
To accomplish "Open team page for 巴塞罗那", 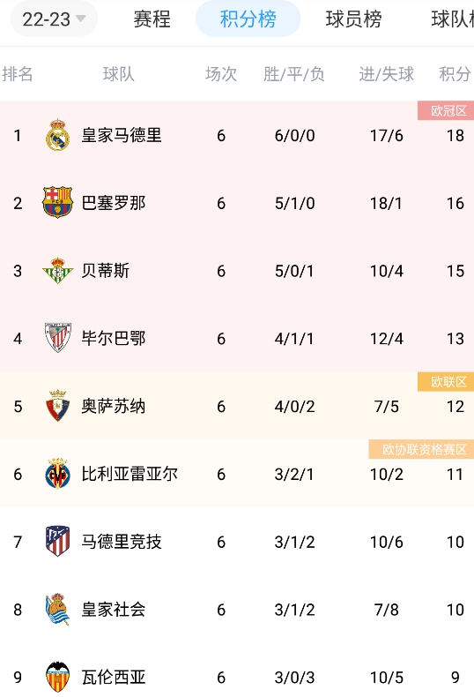I will pyautogui.click(x=113, y=203).
